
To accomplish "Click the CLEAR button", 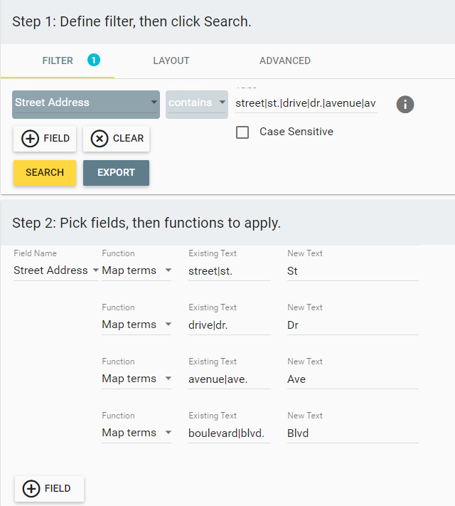I will [116, 139].
